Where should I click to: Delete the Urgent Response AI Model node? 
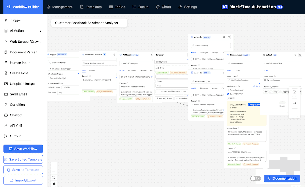click(x=228, y=37)
